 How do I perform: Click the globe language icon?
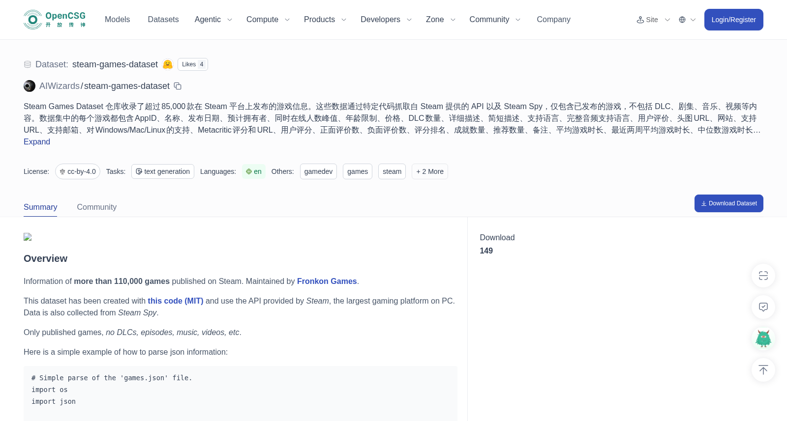tap(682, 20)
